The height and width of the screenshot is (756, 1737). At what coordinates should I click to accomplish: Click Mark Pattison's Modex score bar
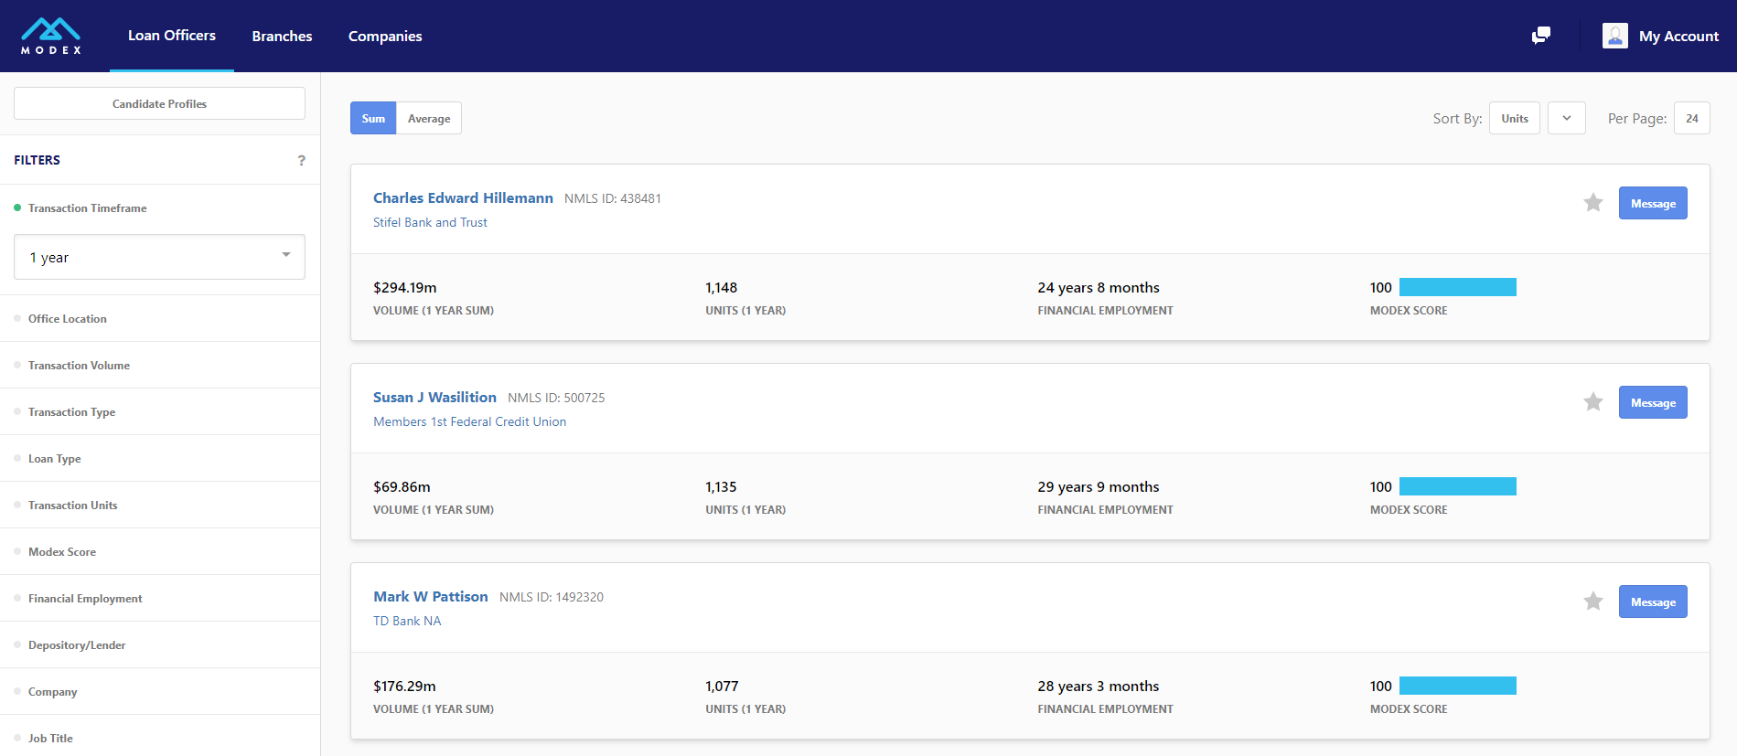(x=1458, y=686)
